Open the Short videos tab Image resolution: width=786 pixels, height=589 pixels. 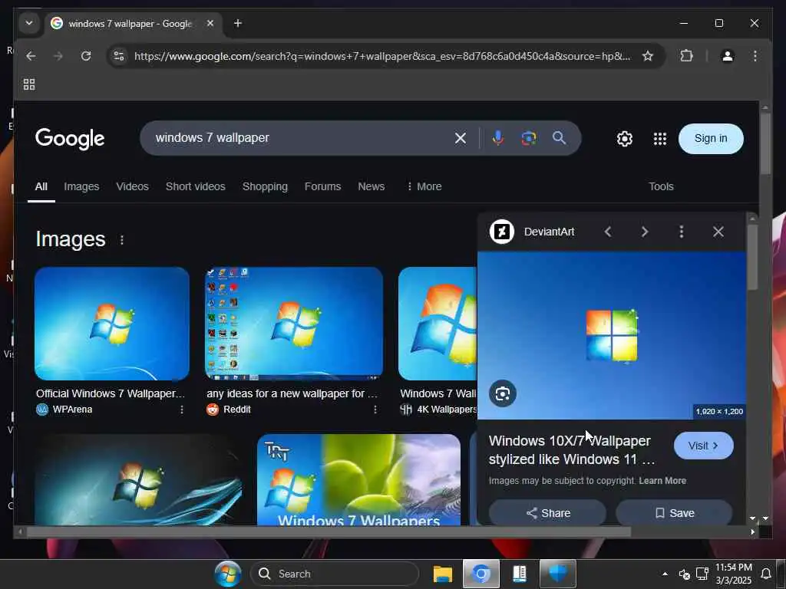click(x=196, y=186)
